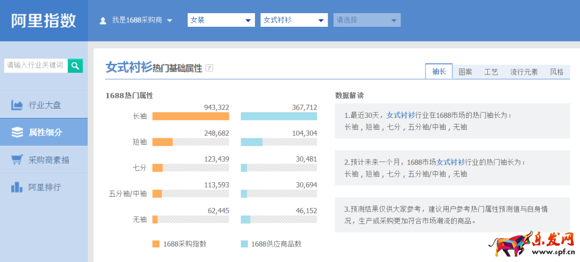The width and height of the screenshot is (580, 262).
Task: Click the 行业大盘 chart icon
Action: click(x=17, y=105)
